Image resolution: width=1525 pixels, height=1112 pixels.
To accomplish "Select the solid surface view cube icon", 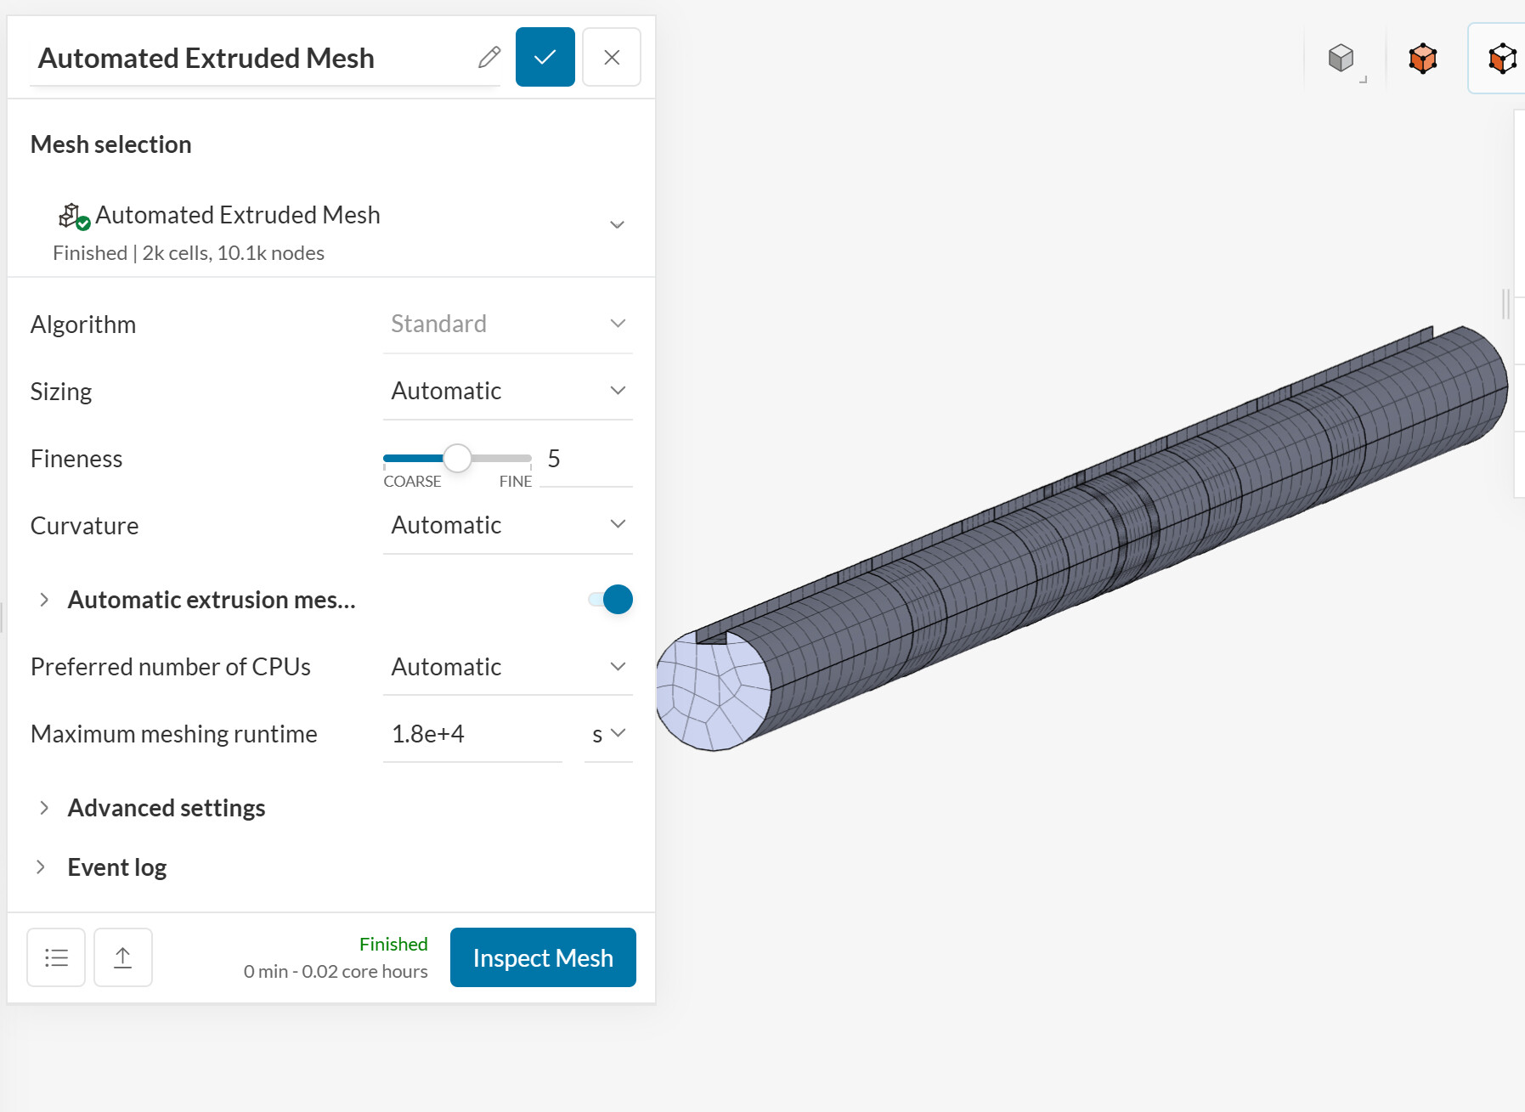I will (1341, 58).
